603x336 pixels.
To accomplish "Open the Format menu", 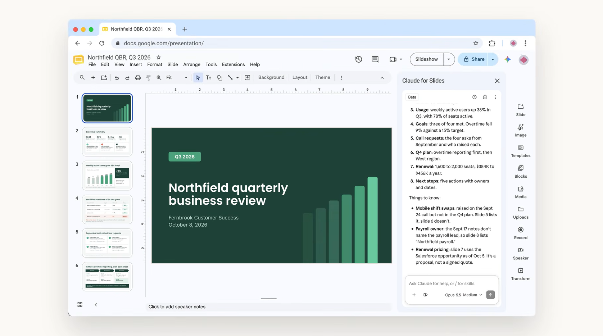I will pos(155,65).
